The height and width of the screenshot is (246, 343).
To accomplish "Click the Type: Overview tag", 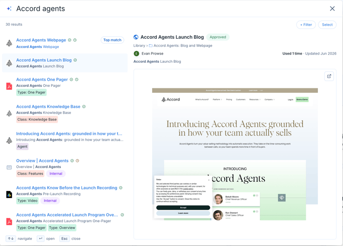I will coord(62,228).
